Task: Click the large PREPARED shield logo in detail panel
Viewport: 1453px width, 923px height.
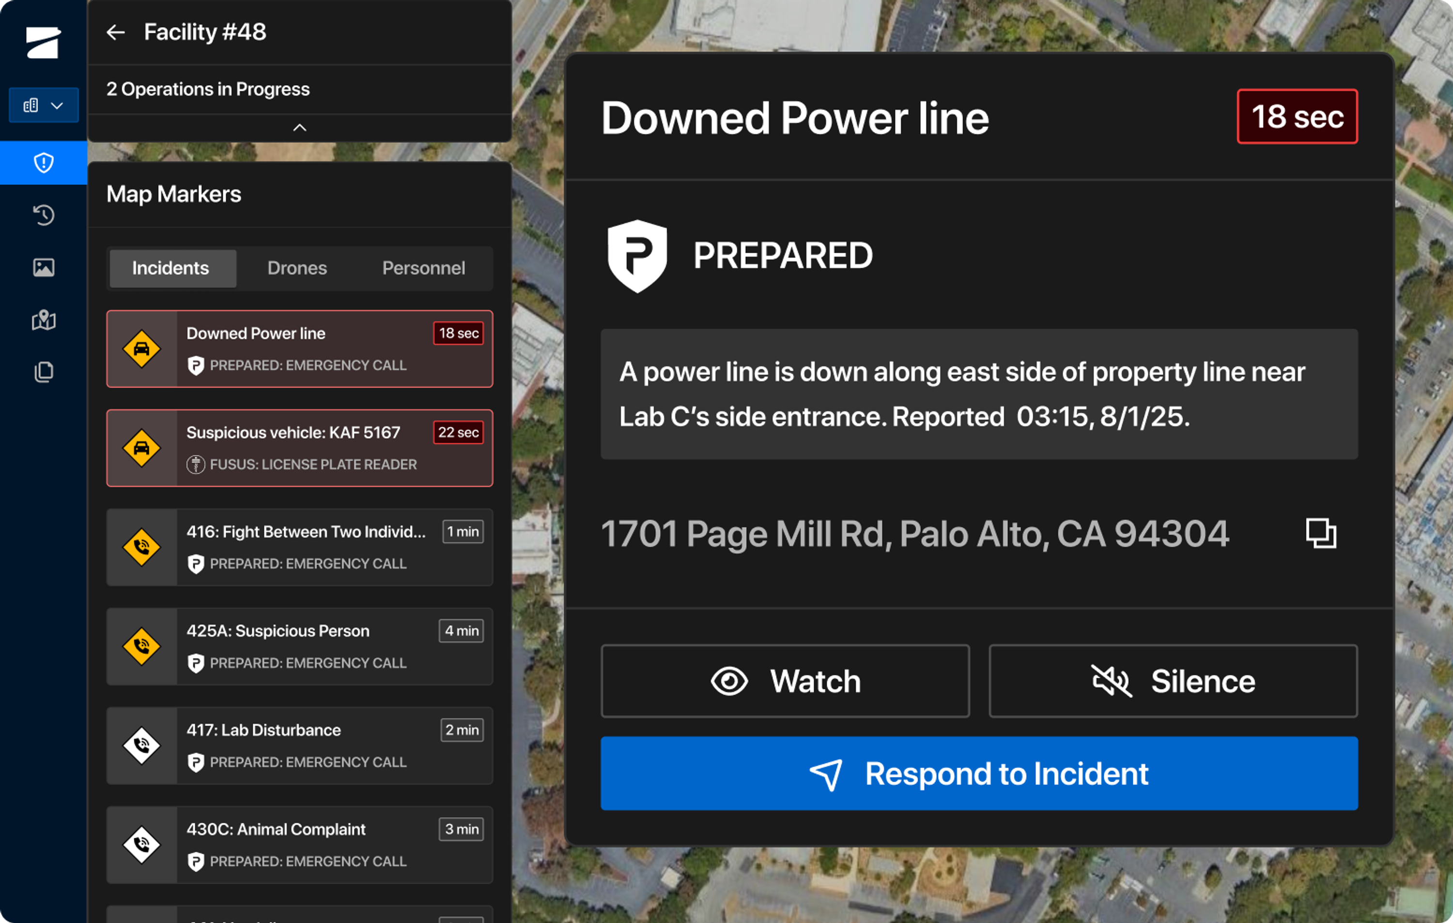Action: tap(637, 256)
